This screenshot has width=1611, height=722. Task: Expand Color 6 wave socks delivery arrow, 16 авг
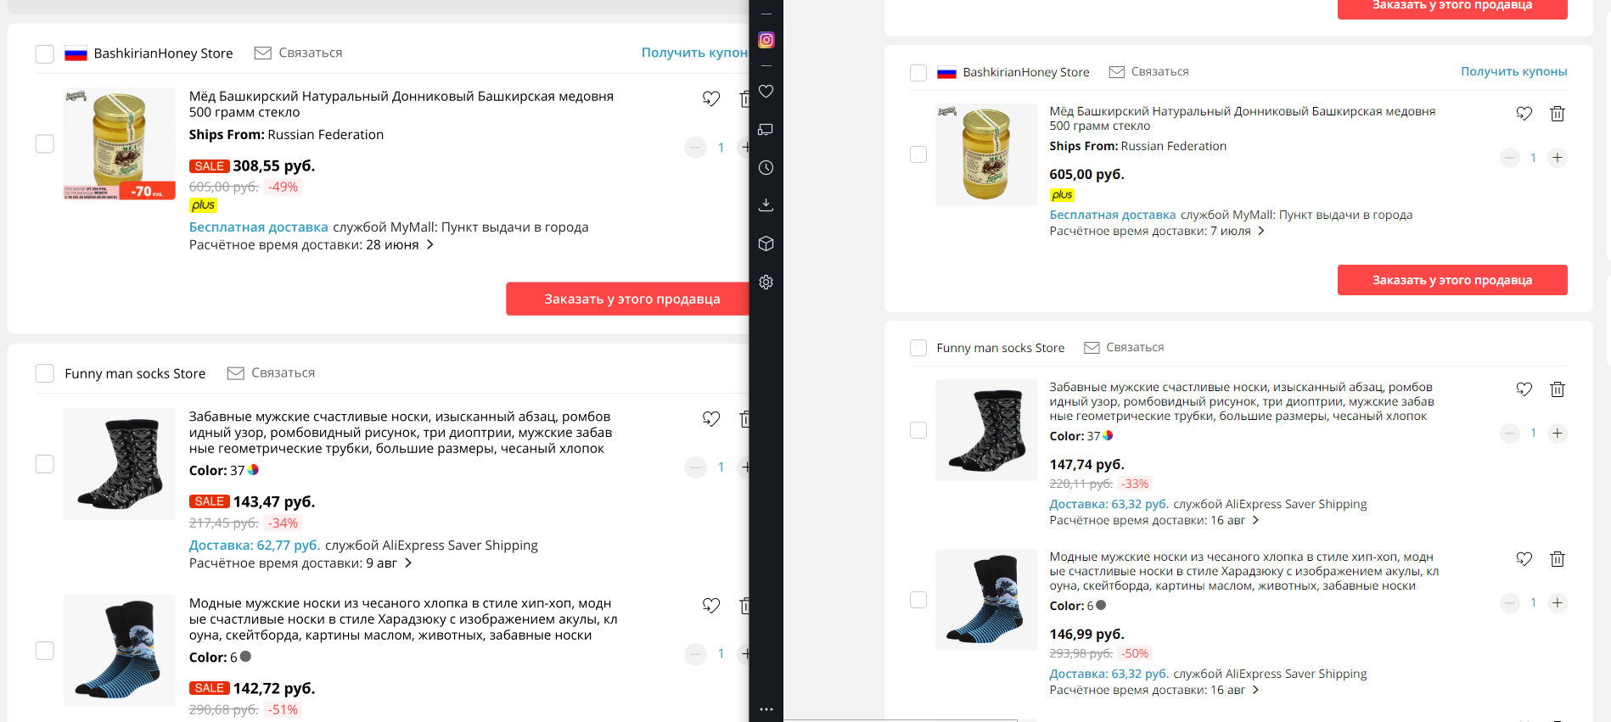click(1255, 690)
